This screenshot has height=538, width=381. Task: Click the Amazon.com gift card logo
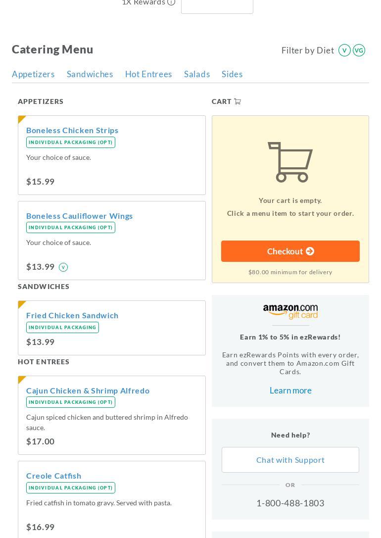point(290,312)
